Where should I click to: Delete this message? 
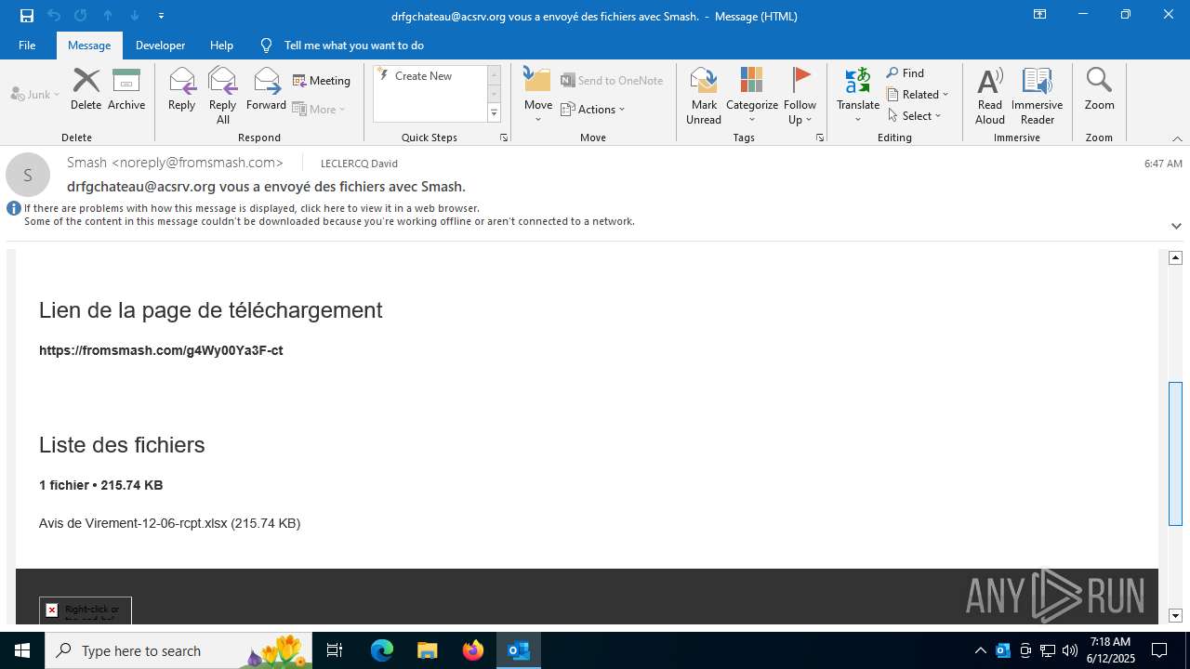point(86,89)
